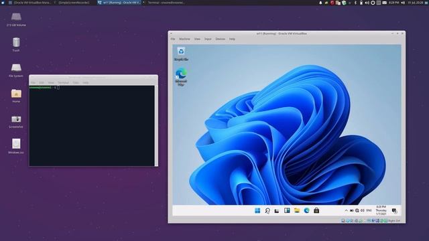This screenshot has width=429, height=241.
Task: Select the 213 GB Volume desktop icon
Action: tap(16, 19)
